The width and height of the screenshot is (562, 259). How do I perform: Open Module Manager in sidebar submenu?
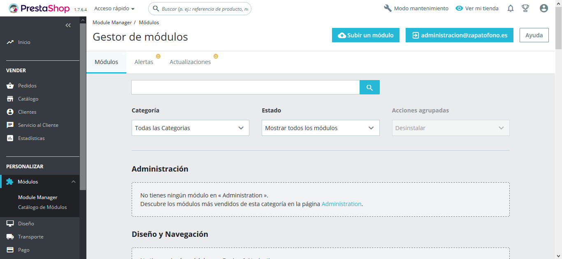coord(38,197)
